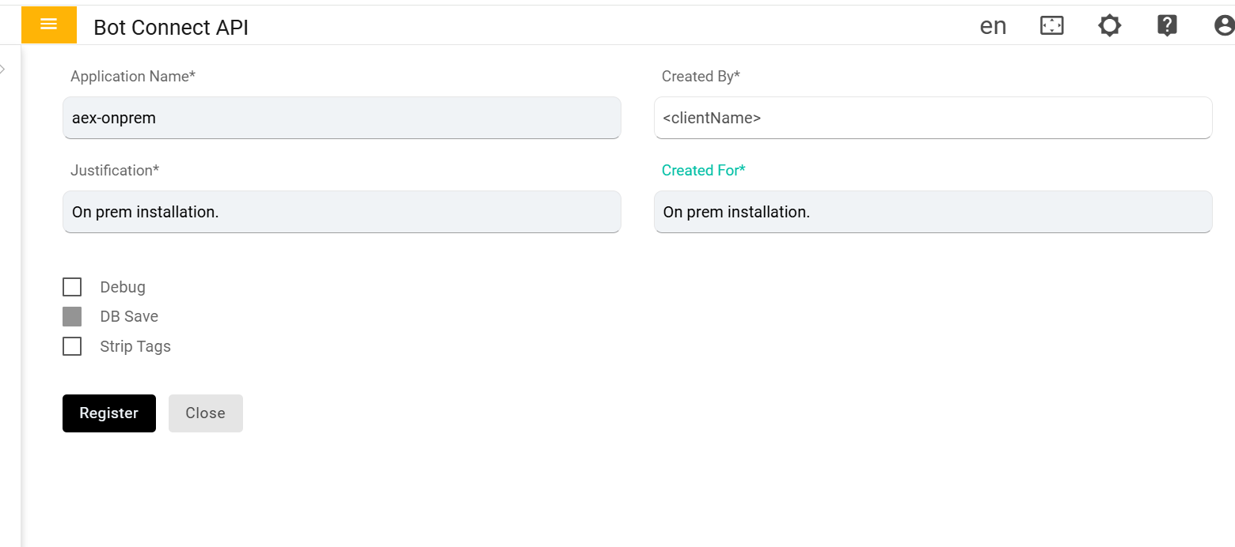This screenshot has height=547, width=1235.
Task: Click the fullscreen toggle icon
Action: (1051, 26)
